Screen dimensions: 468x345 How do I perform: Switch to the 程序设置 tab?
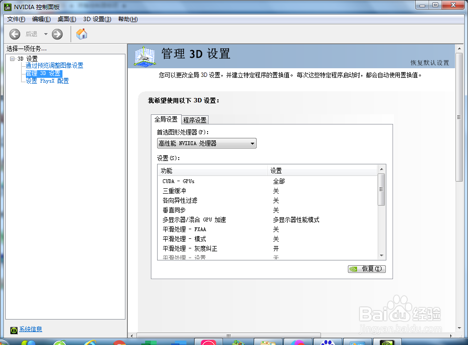coord(195,120)
